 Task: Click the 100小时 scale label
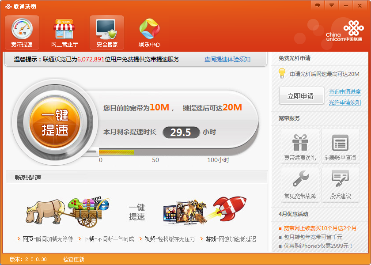pyautogui.click(x=218, y=160)
